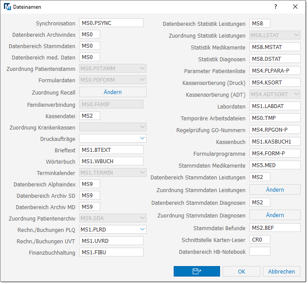Viewport: 308px width, 284px height.
Task: Select the Wörterbuch text field
Action: (x=111, y=161)
